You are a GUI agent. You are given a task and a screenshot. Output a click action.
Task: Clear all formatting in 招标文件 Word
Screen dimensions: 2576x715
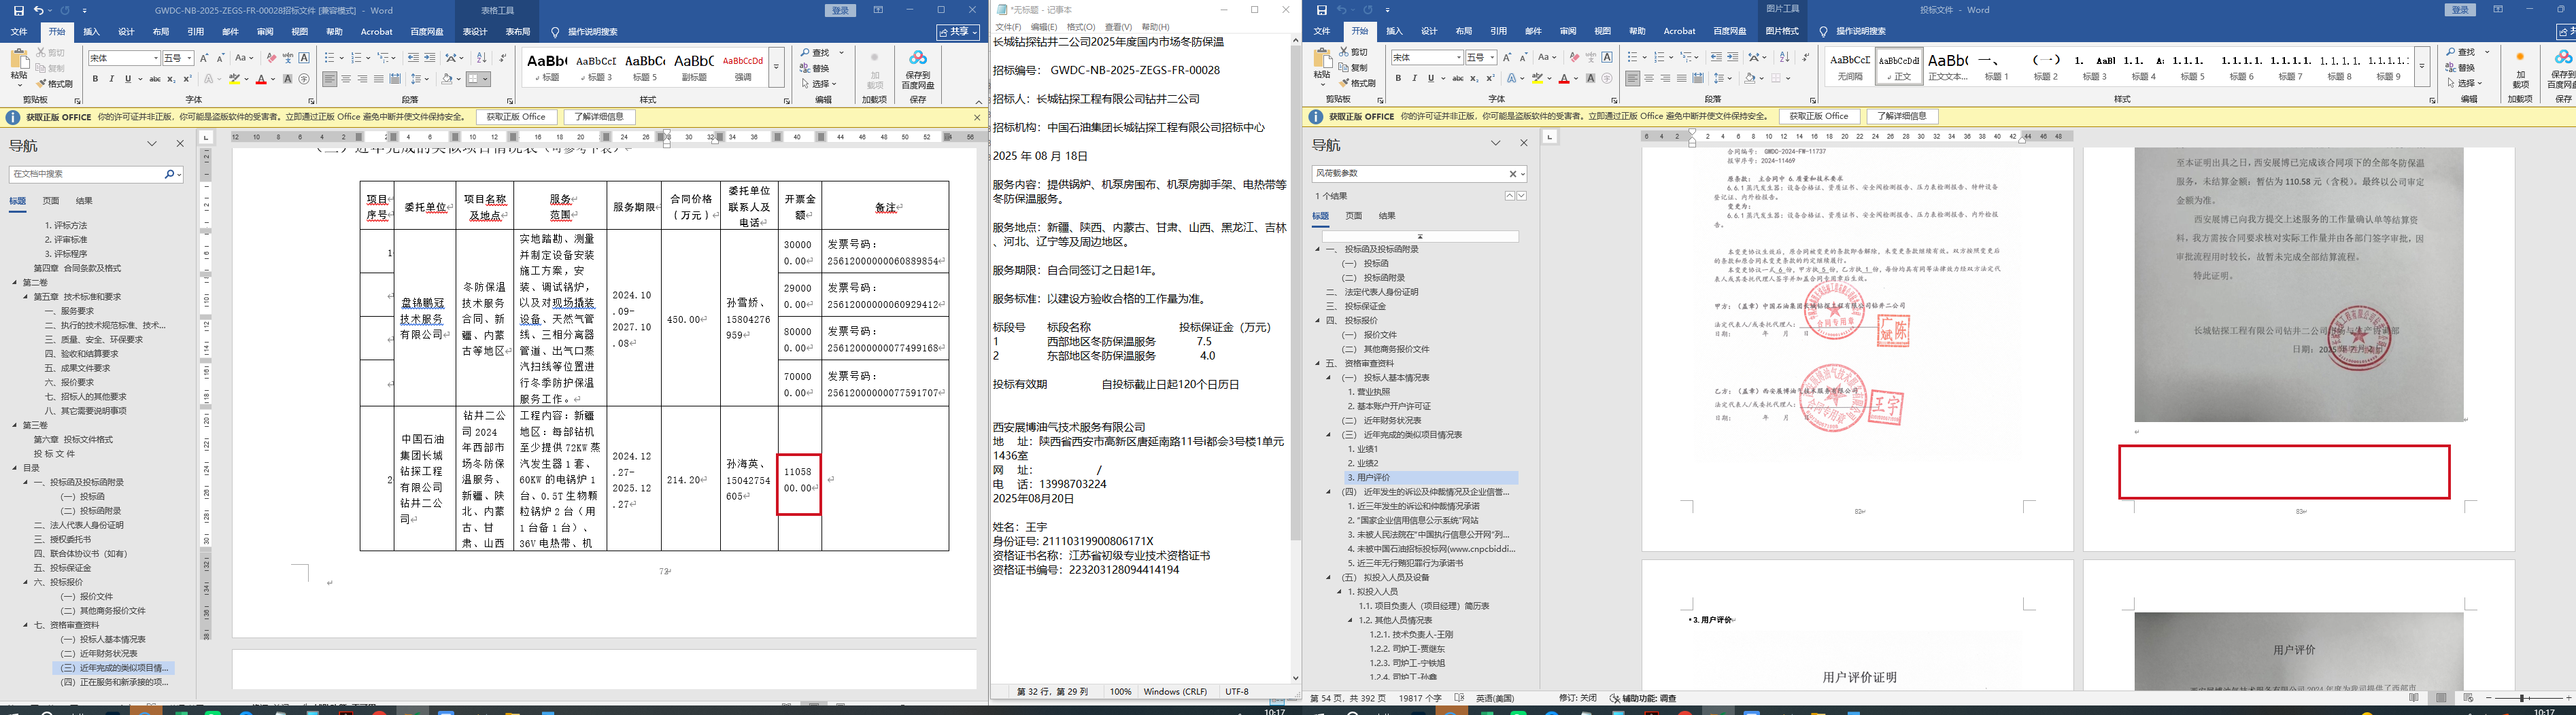click(x=271, y=58)
